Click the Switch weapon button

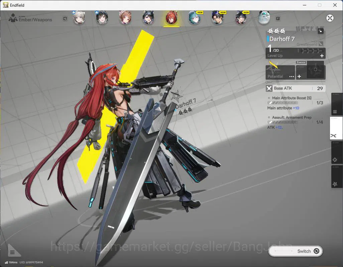tap(295, 251)
